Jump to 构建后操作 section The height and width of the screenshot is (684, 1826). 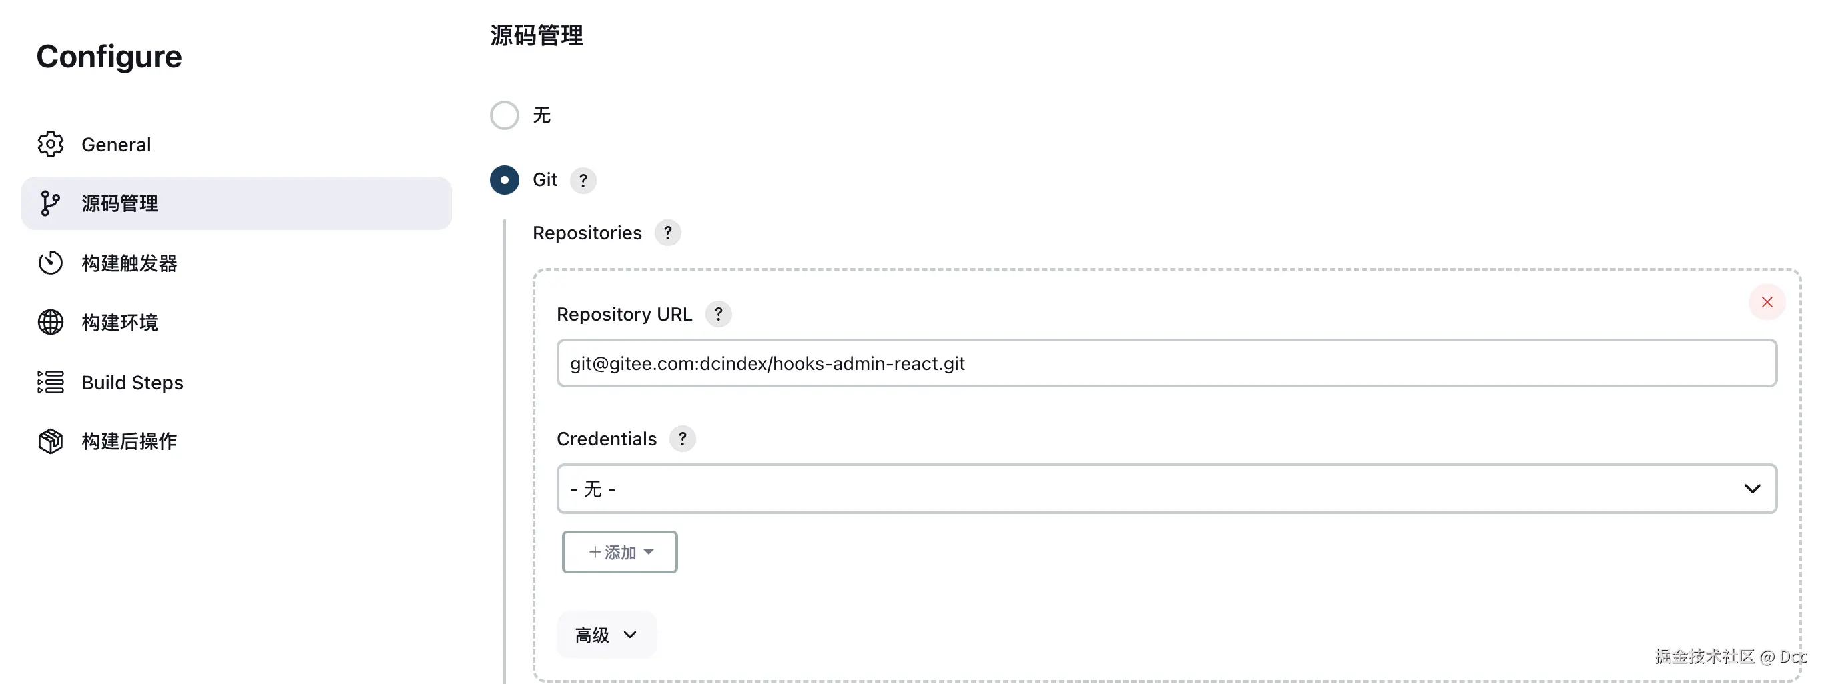(x=129, y=441)
